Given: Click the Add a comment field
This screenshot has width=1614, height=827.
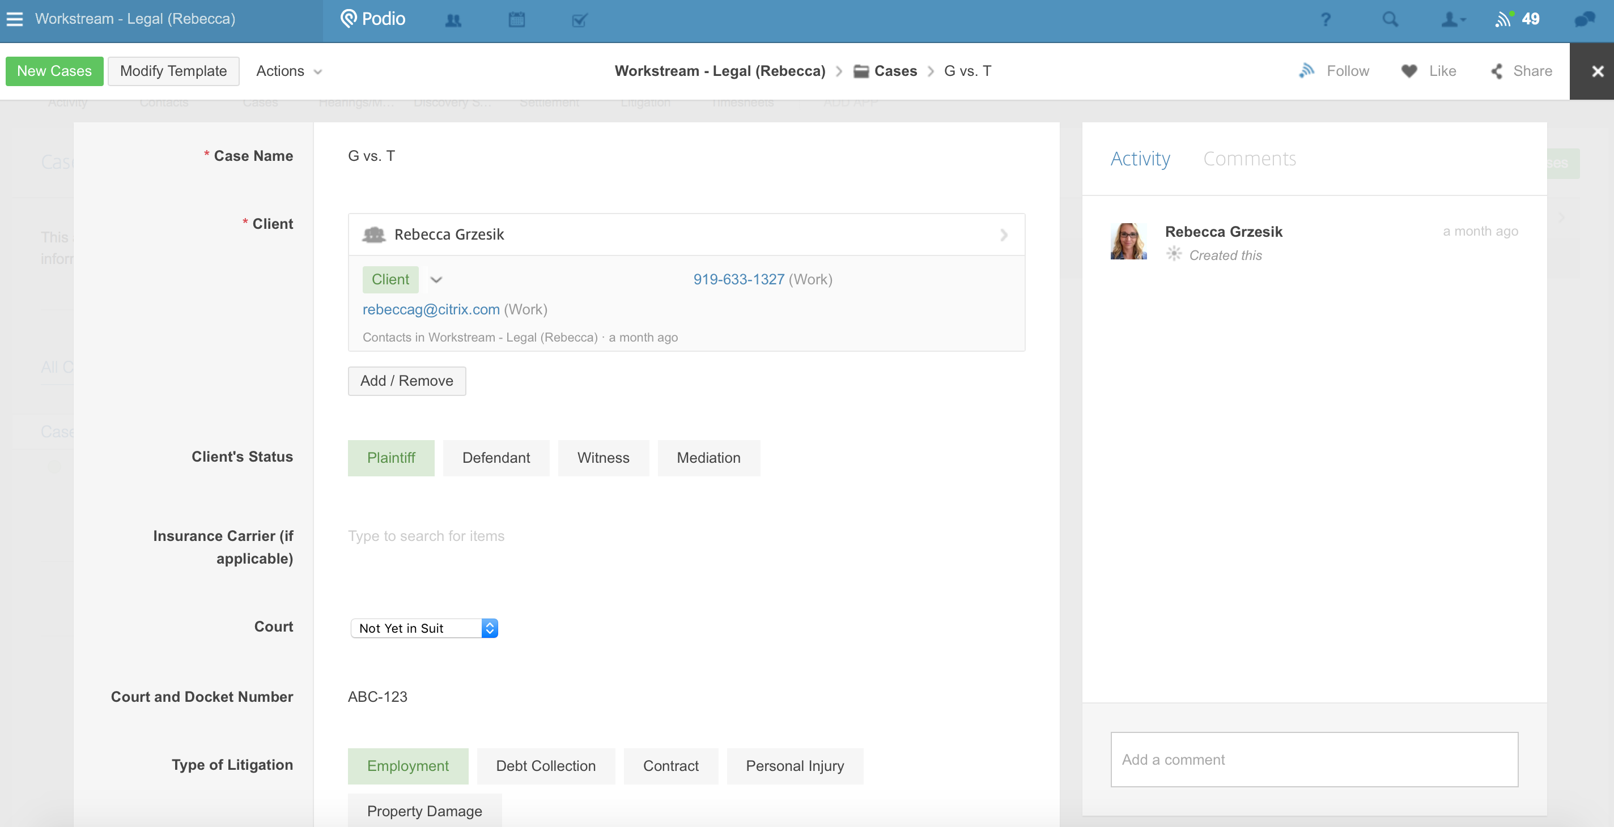Looking at the screenshot, I should click(1313, 760).
